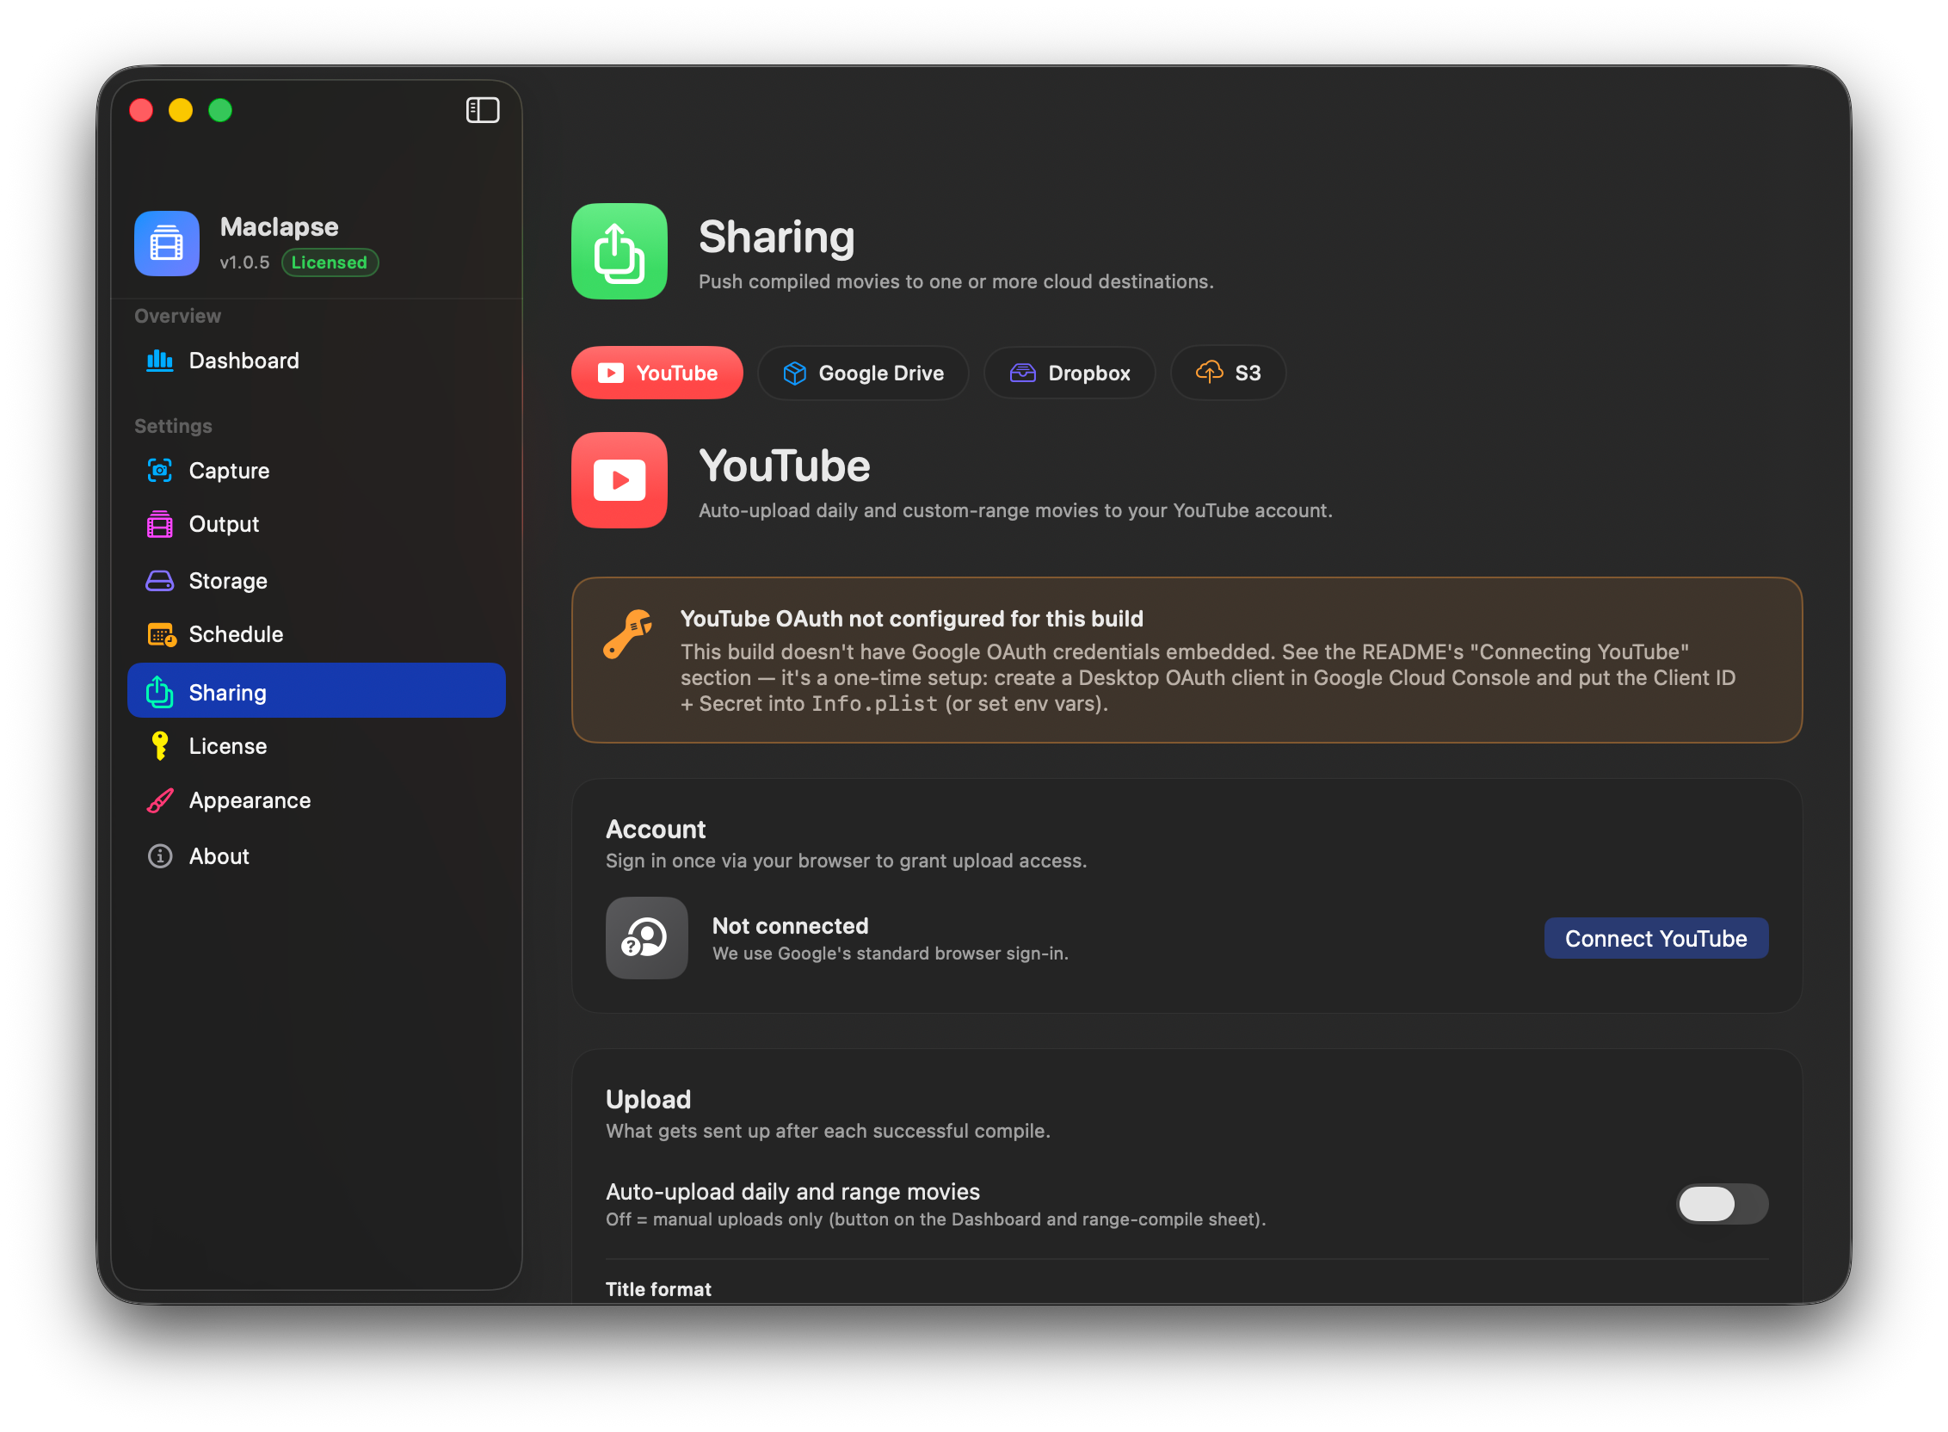1948x1432 pixels.
Task: Enable Auto-upload daily and range movies
Action: click(1721, 1204)
